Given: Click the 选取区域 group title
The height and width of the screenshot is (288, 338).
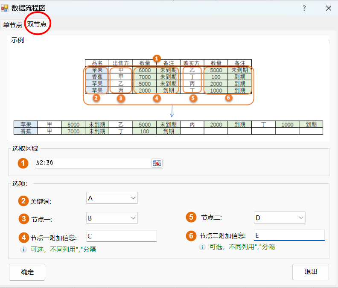Looking at the screenshot, I should coord(25,149).
